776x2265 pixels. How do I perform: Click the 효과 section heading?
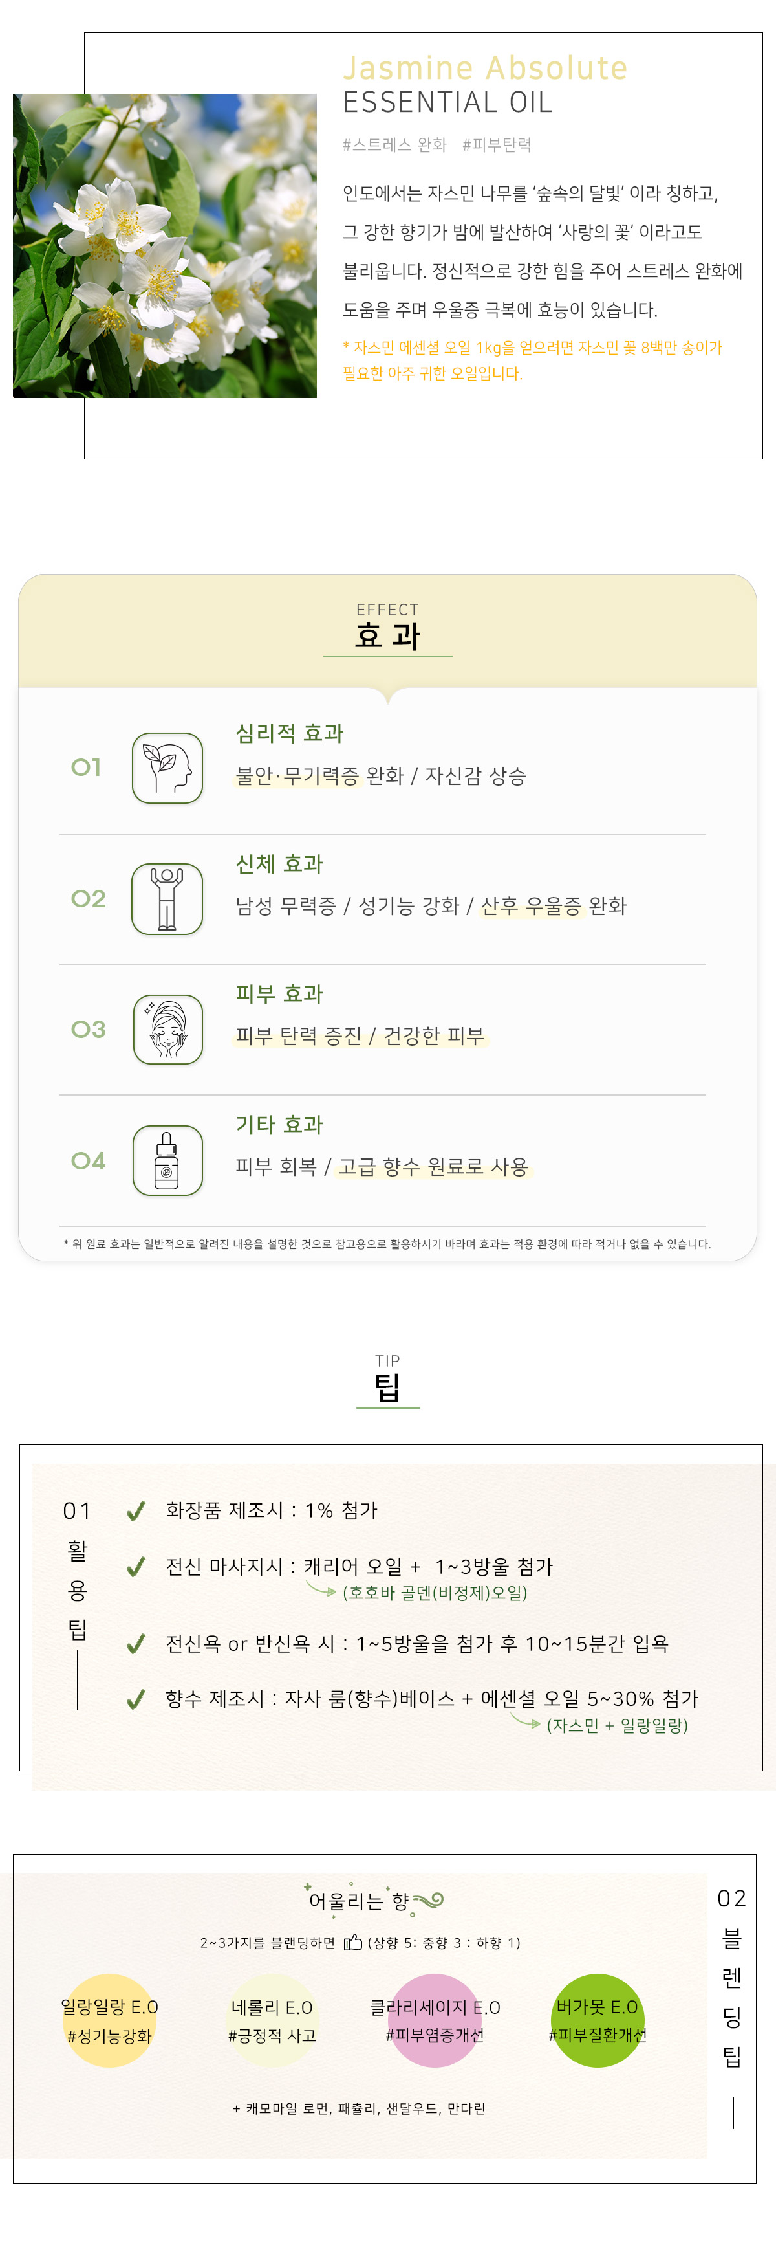[387, 635]
